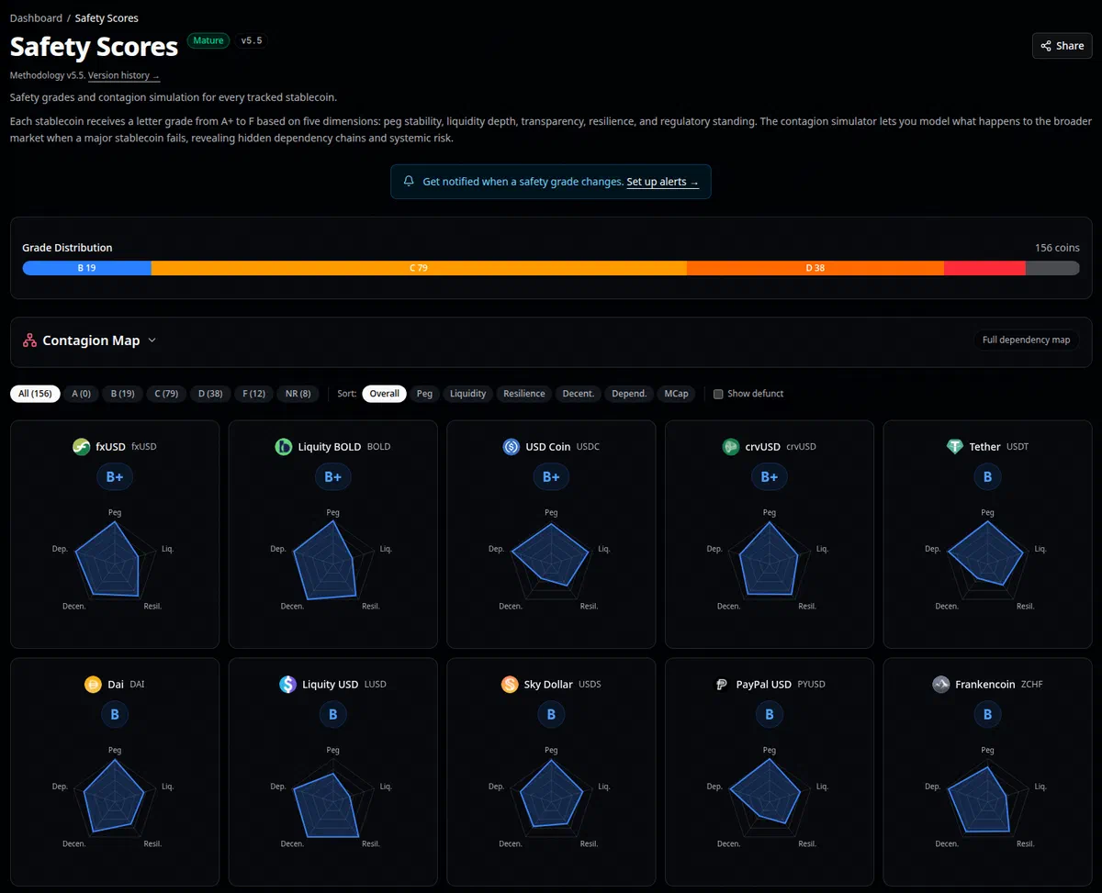
Task: Sort coins by MCap
Action: [676, 394]
